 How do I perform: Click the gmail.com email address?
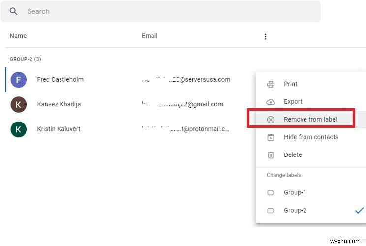point(183,104)
